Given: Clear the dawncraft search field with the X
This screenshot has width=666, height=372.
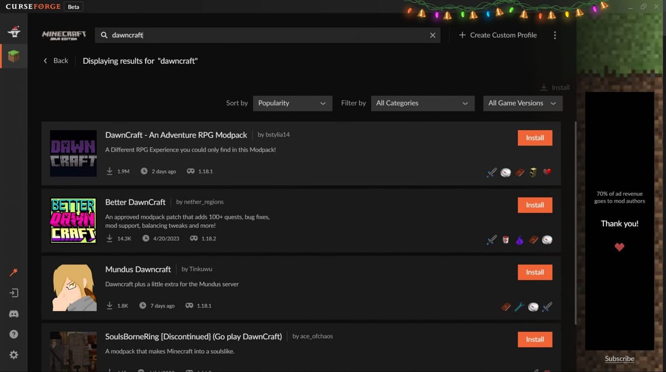Looking at the screenshot, I should pos(432,35).
